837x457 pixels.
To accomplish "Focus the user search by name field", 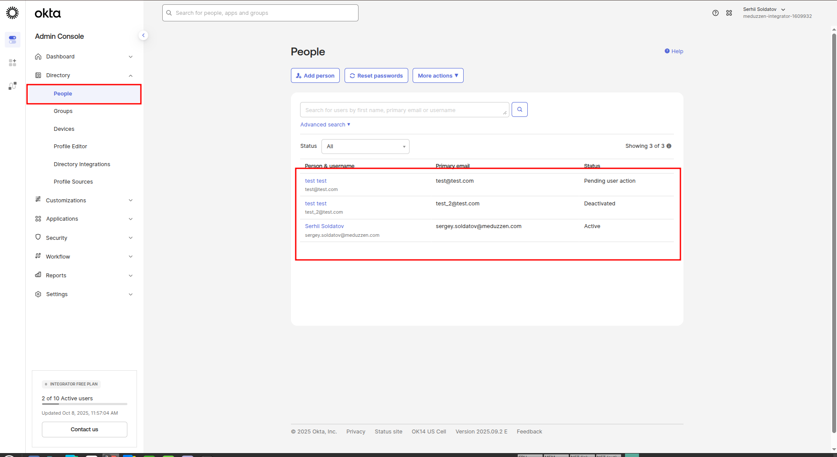I will point(404,110).
